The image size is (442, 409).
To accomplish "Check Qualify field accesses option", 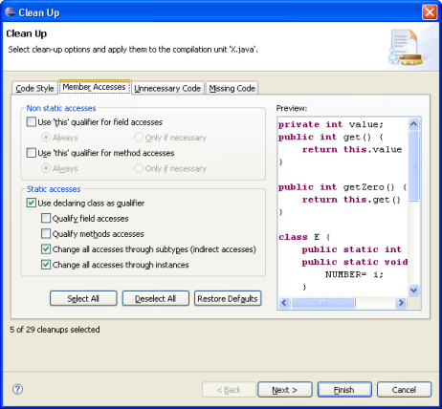I will pyautogui.click(x=46, y=218).
